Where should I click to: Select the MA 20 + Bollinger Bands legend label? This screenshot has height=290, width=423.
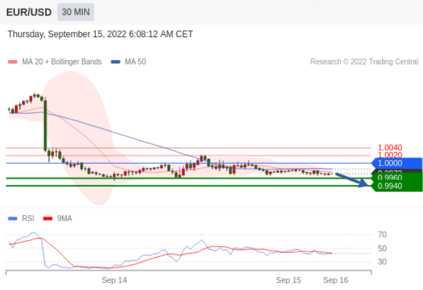[62, 62]
